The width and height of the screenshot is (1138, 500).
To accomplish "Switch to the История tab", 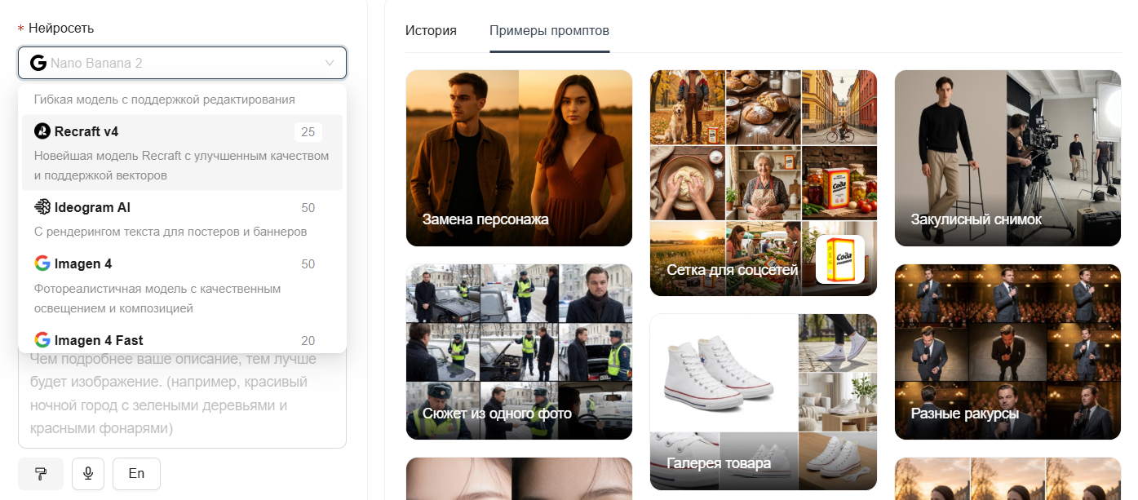I will click(x=430, y=30).
